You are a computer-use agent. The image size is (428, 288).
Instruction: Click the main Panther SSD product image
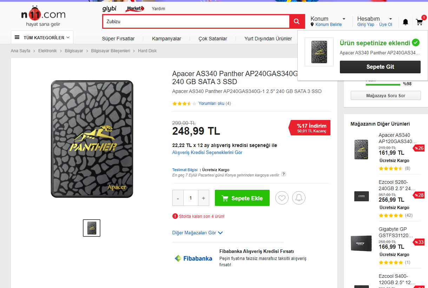[92, 139]
